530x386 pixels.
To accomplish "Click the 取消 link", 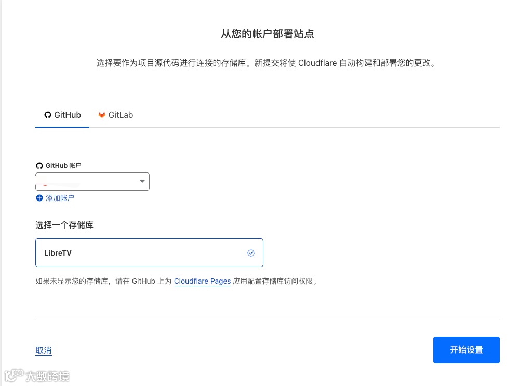I will [x=44, y=350].
